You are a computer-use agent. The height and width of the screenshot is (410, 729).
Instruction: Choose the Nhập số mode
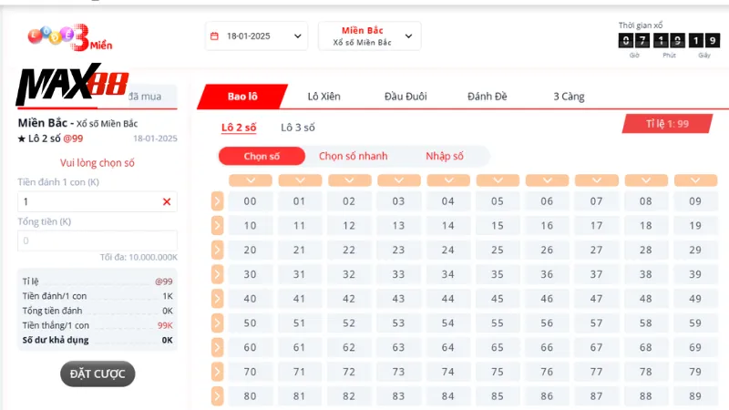coord(445,156)
